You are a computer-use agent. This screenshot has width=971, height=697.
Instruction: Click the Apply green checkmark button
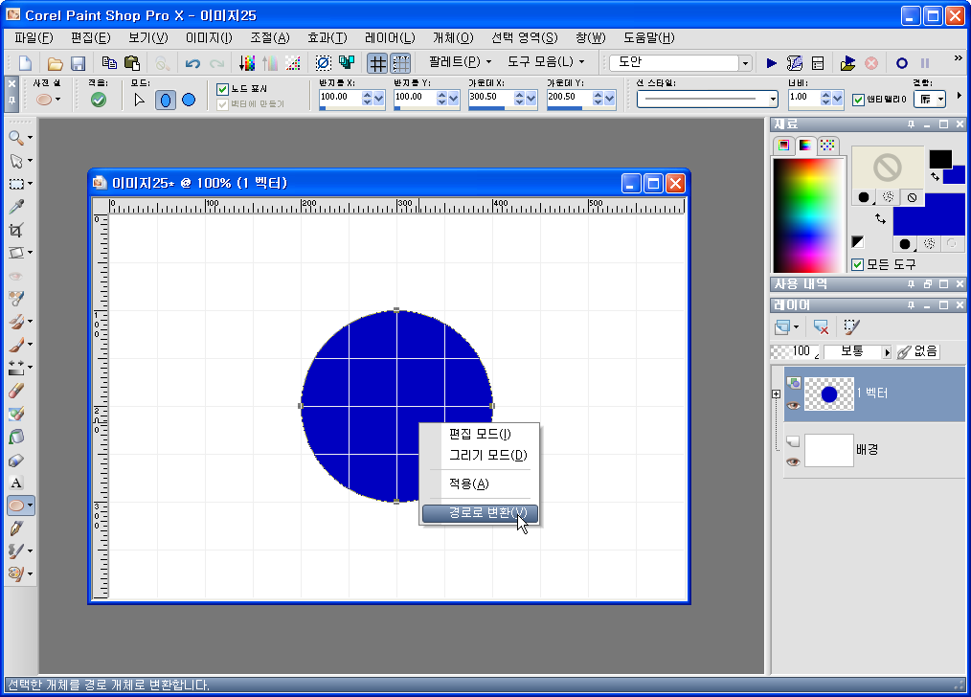(98, 100)
